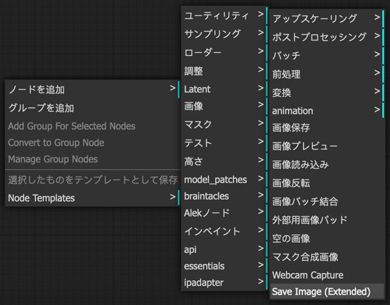Open the インペイント category
Viewport: 390px width, 305px height.
tap(225, 231)
